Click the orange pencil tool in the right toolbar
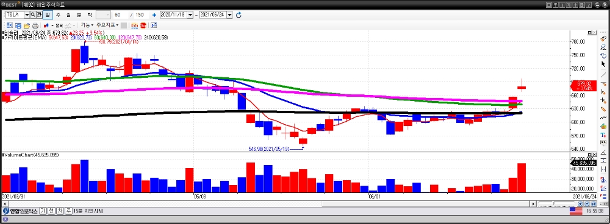Image resolution: width=610 pixels, height=224 pixels. coord(603,109)
